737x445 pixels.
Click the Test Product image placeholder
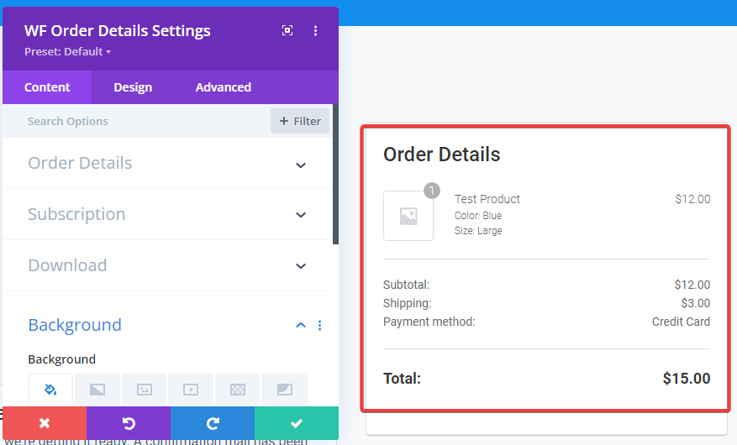tap(408, 216)
